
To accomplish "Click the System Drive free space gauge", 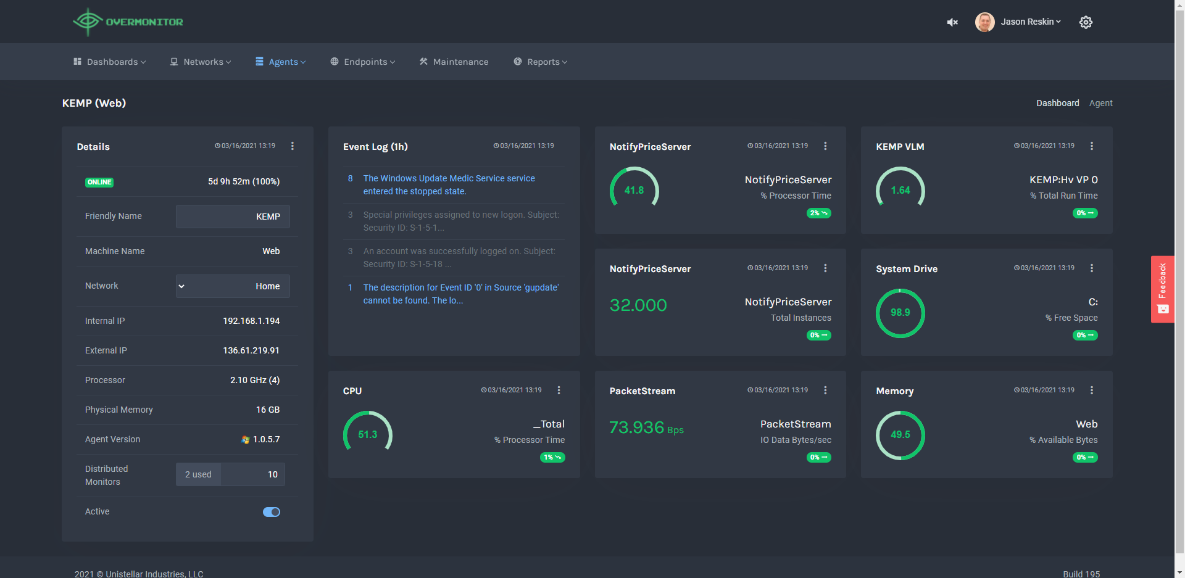I will [x=900, y=313].
